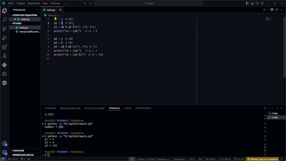Open the round Tabnine icon in activity bar

(x=4, y=83)
